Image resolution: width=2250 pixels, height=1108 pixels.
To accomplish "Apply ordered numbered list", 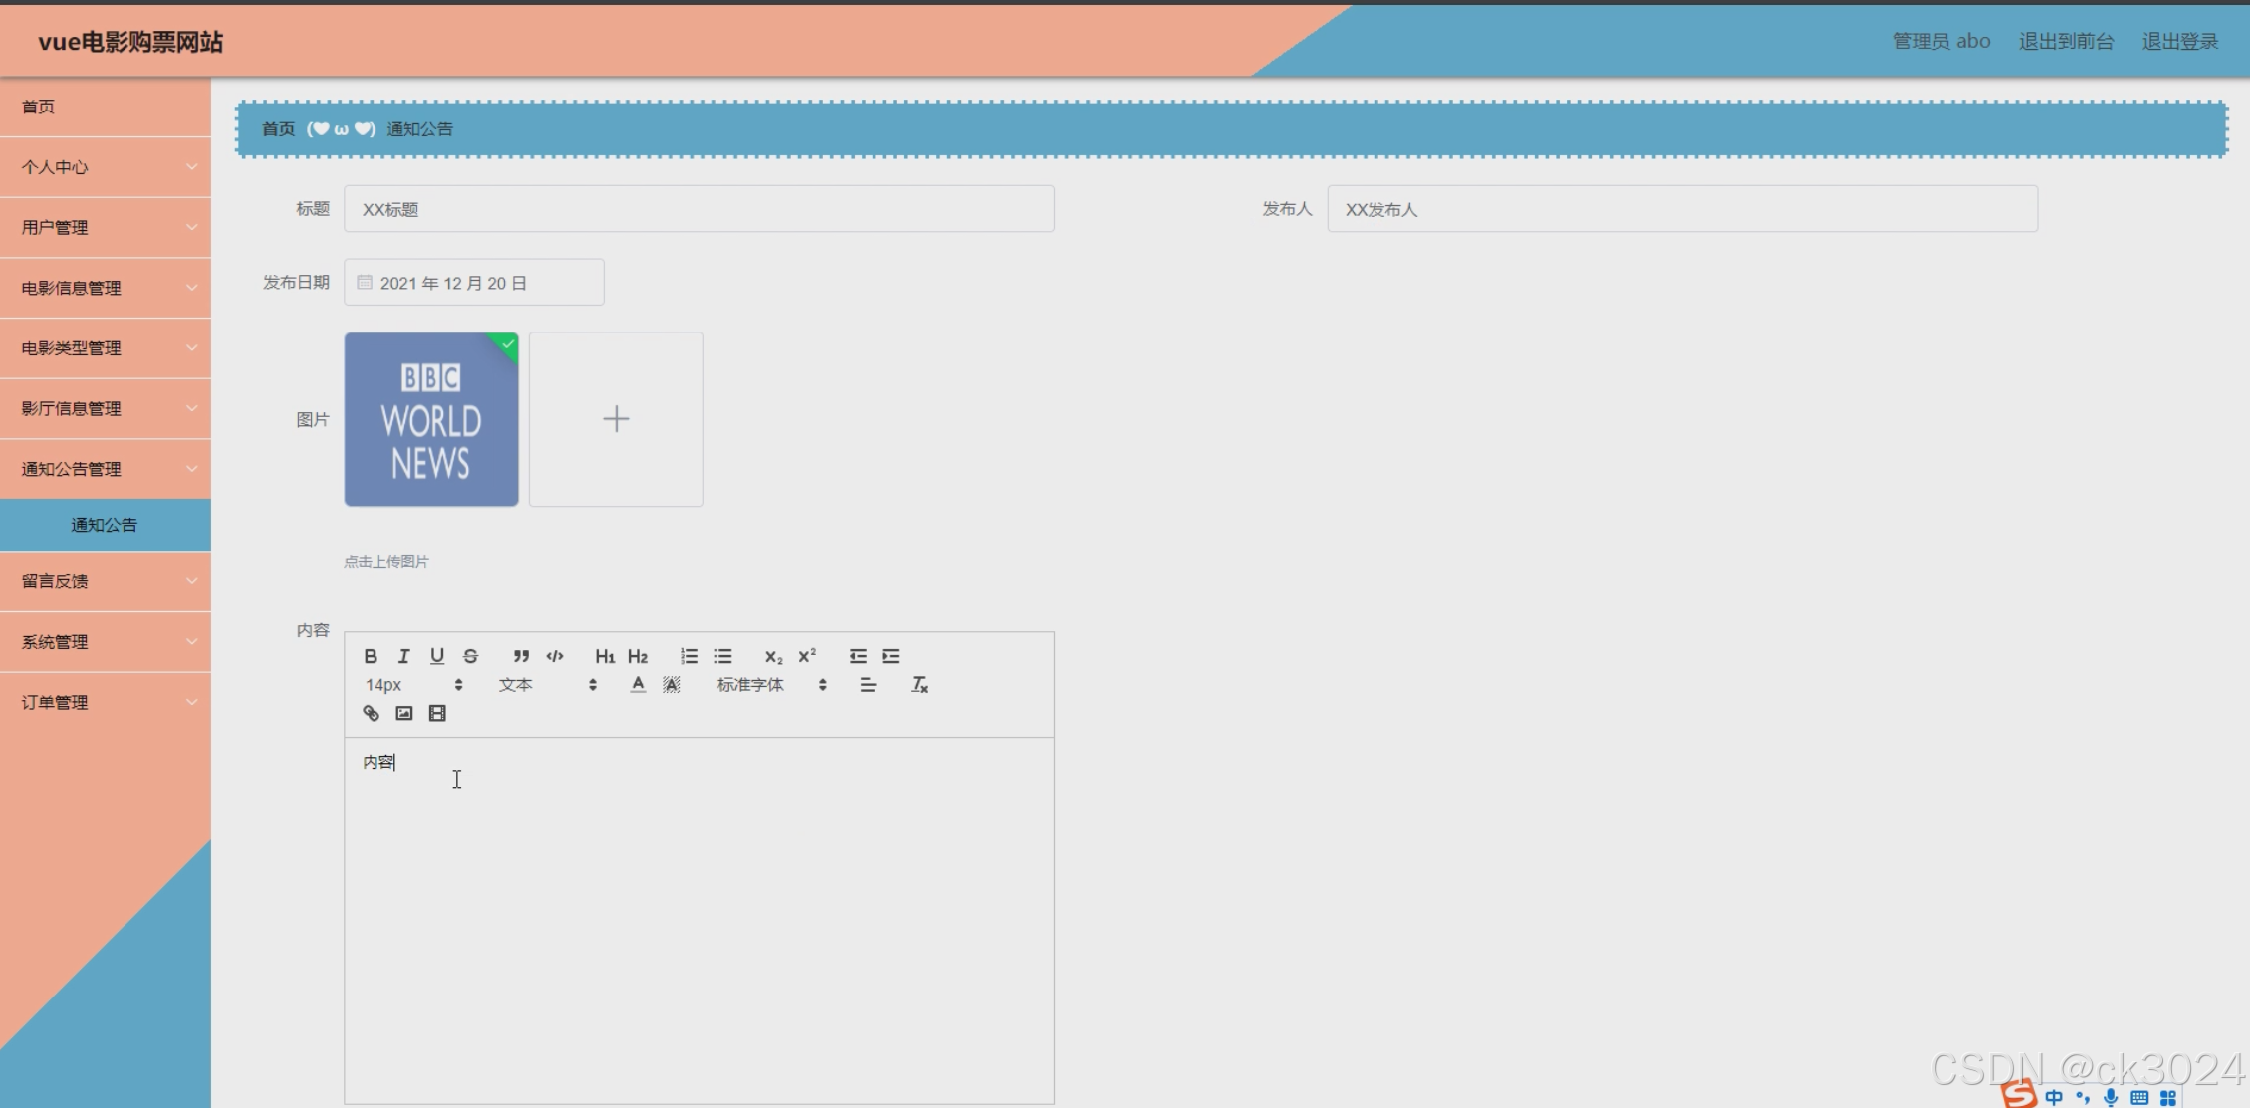I will 689,656.
